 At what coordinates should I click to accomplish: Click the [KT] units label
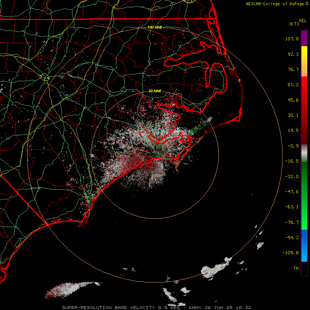point(294,24)
